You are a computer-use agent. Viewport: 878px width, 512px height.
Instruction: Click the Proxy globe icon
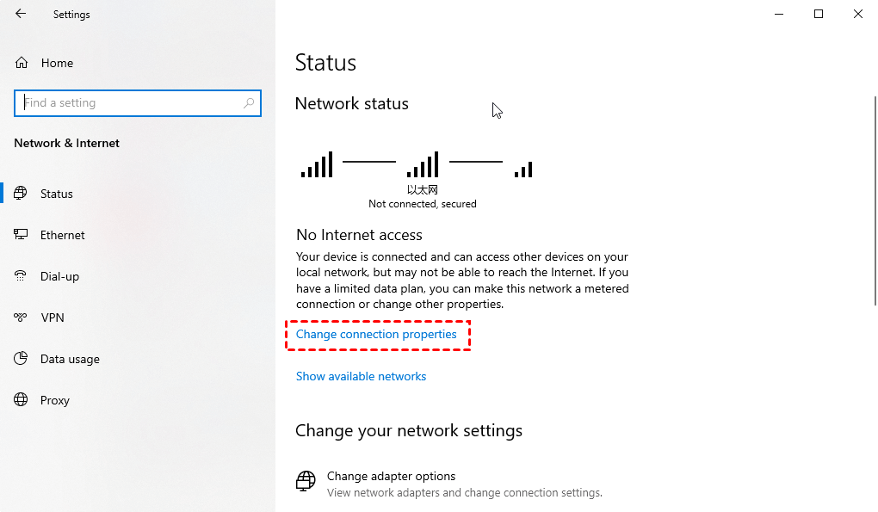[x=21, y=399]
